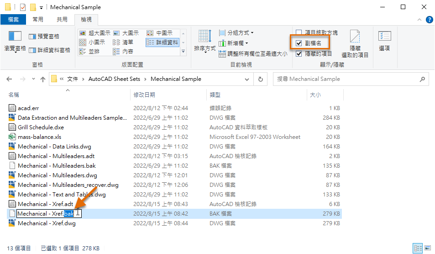Select 中圖示 layout
Screen dimensions: 435x254
click(x=159, y=33)
